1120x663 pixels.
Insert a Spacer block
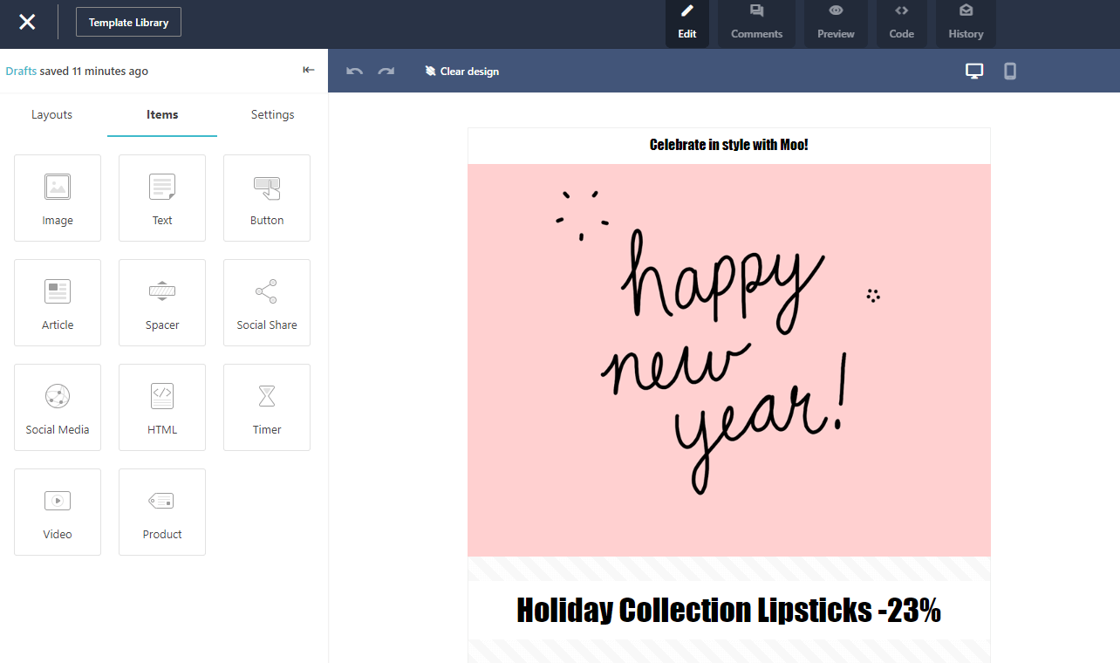[x=162, y=303]
